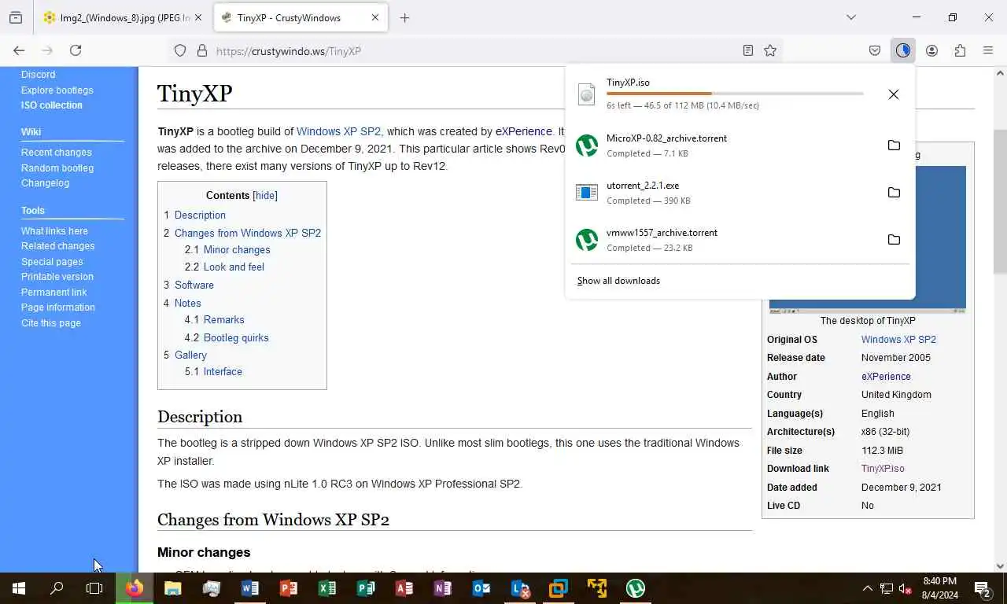Open Permanent link in the sidebar
Image resolution: width=1007 pixels, height=604 pixels.
(53, 293)
